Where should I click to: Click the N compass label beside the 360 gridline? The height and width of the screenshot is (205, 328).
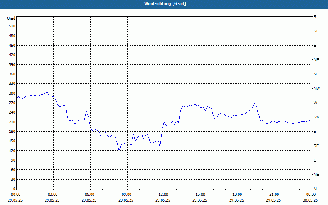click(315, 74)
